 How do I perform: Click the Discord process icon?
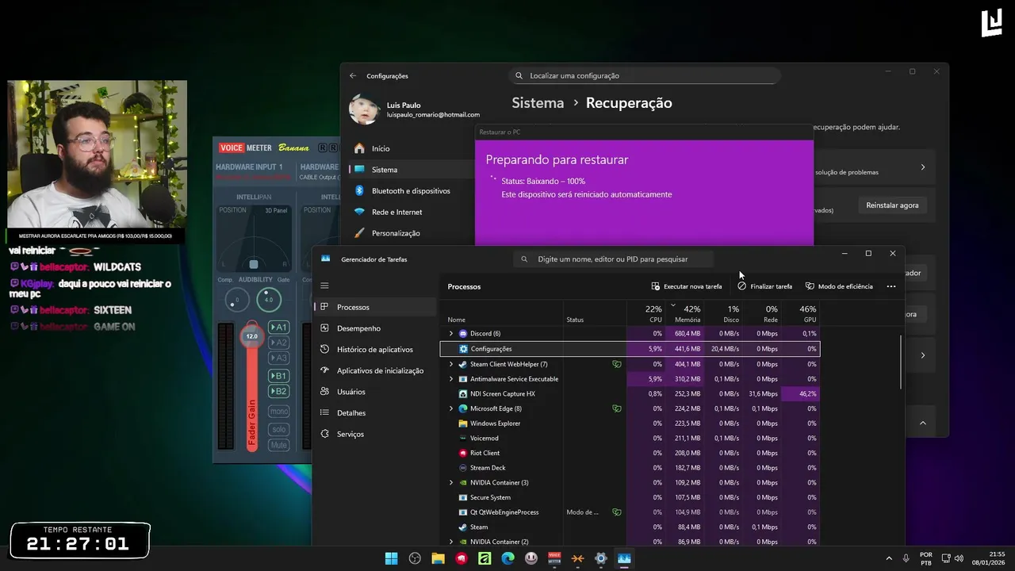[463, 334]
